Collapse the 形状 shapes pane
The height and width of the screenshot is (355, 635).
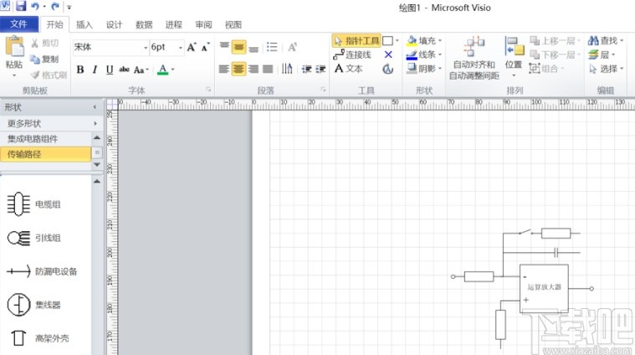point(95,107)
